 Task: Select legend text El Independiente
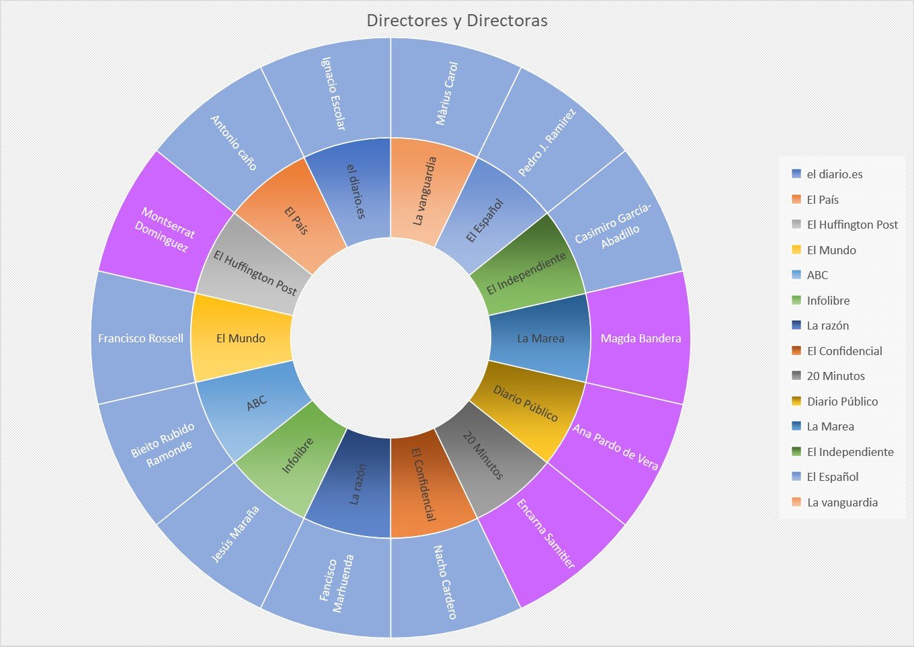[x=850, y=451]
